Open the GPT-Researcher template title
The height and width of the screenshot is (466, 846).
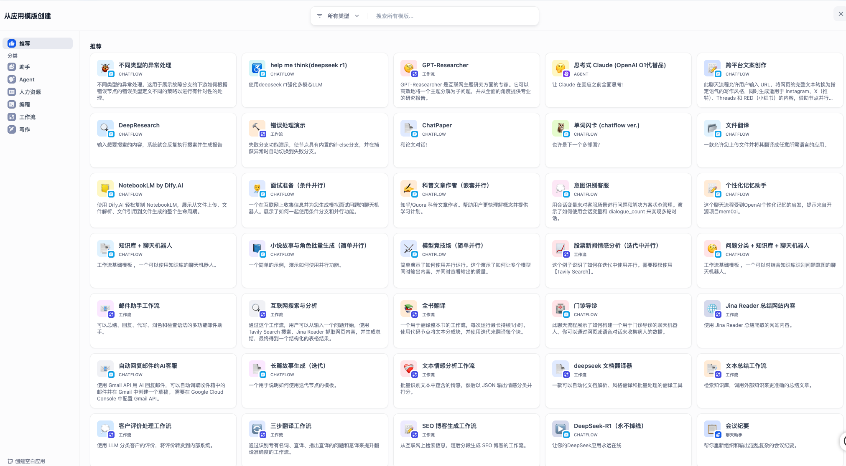coord(445,65)
